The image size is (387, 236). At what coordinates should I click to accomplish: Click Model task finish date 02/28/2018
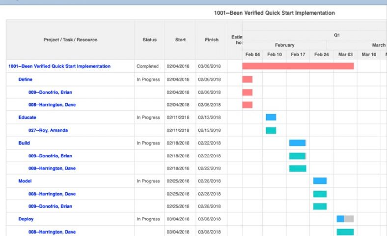coord(209,181)
